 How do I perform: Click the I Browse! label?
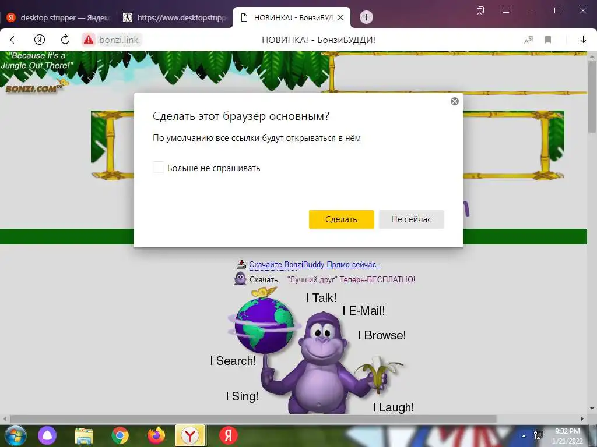pos(382,335)
